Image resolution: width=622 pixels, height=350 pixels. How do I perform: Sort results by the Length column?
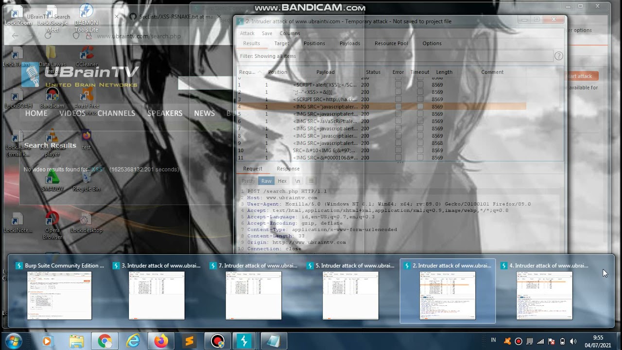point(444,72)
